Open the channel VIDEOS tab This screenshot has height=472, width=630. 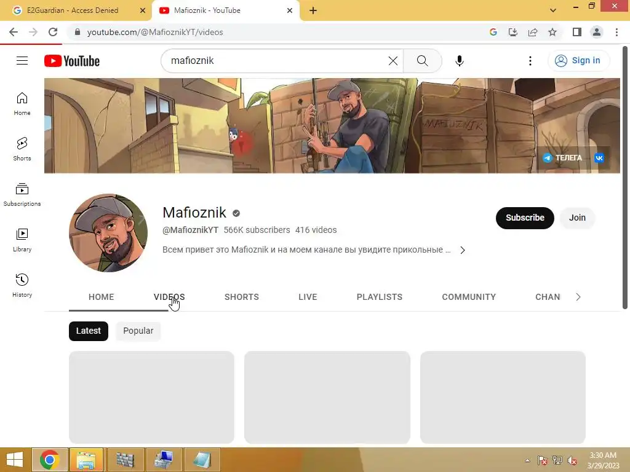(x=169, y=297)
